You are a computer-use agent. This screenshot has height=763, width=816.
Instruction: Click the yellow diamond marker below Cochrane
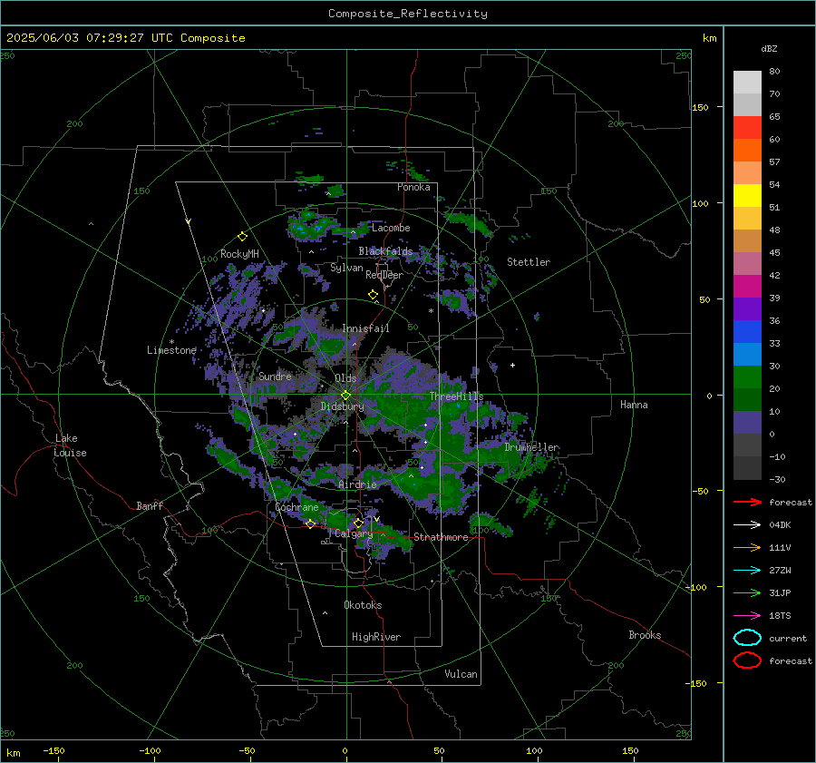(311, 523)
